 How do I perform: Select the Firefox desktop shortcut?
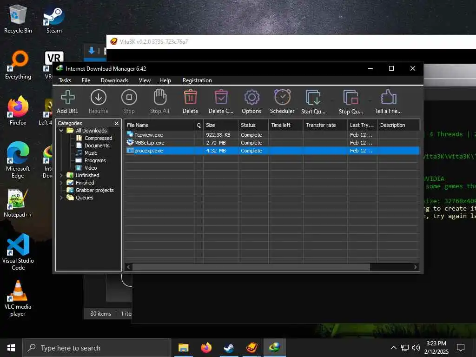18,111
